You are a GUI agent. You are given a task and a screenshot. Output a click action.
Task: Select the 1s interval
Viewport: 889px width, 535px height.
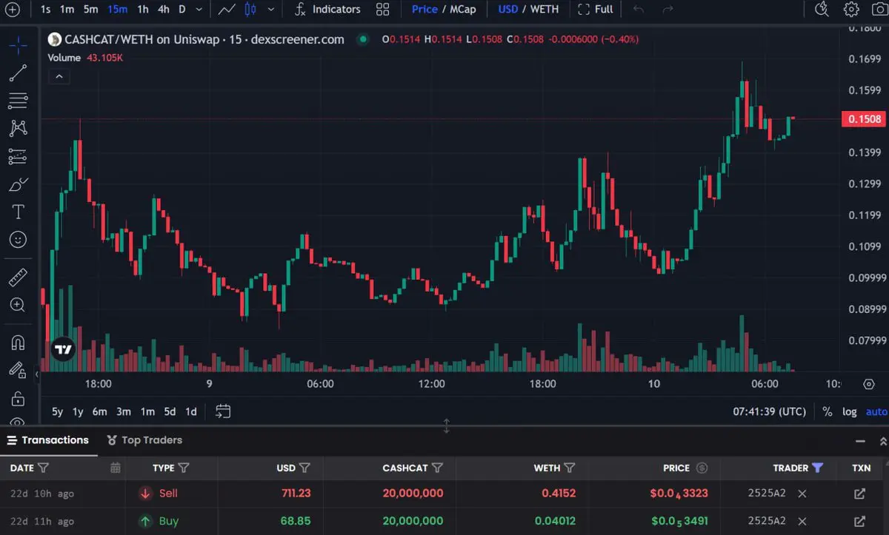(46, 10)
